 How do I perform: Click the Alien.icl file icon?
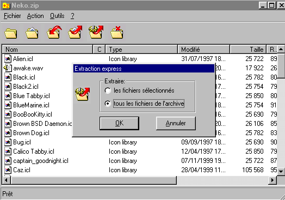8,59
